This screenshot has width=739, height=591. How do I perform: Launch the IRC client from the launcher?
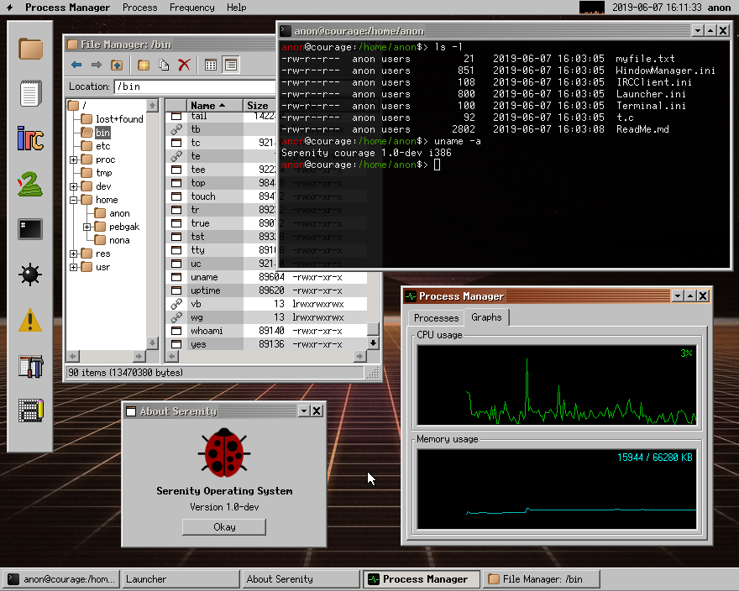click(30, 139)
